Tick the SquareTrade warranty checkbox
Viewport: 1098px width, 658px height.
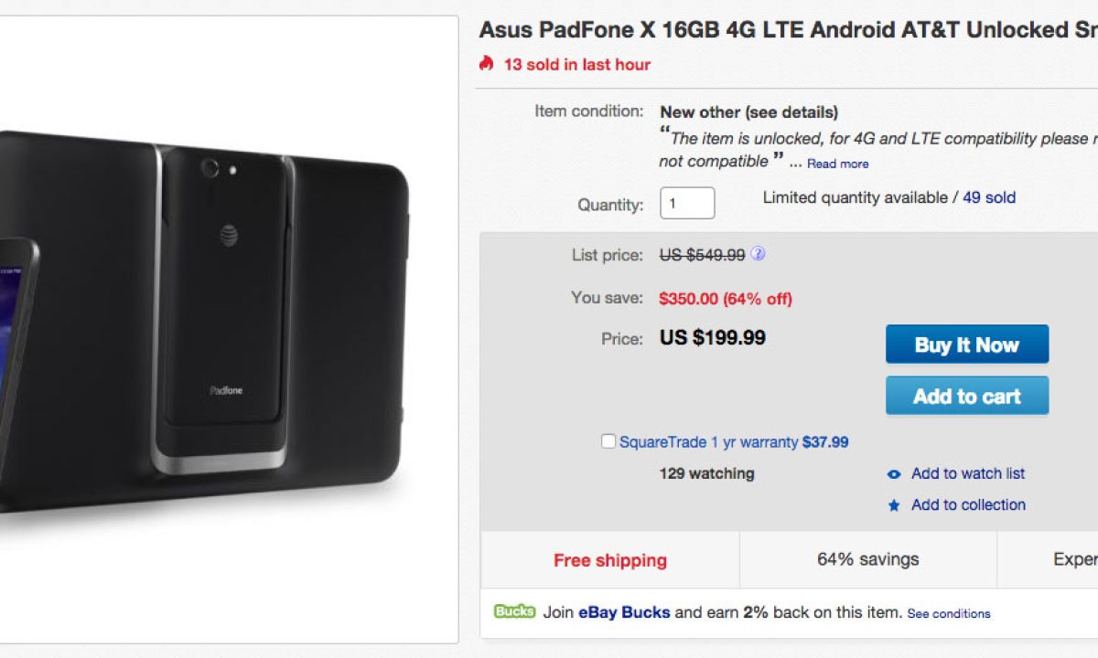(608, 441)
